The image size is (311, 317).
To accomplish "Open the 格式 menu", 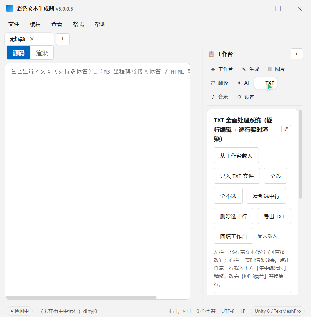I will click(x=78, y=24).
